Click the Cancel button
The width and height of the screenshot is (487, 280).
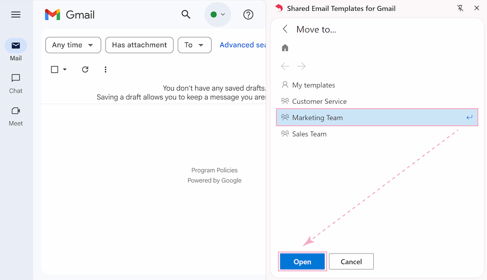pos(351,262)
